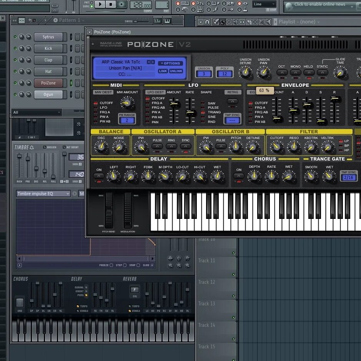
Task: Select PONG mode in Ogun Delay
Action: (86, 295)
